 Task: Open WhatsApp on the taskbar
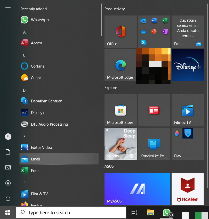(167, 213)
